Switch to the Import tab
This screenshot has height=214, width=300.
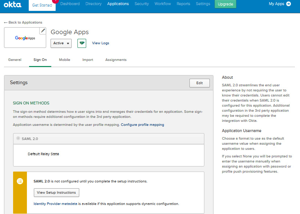(x=88, y=60)
